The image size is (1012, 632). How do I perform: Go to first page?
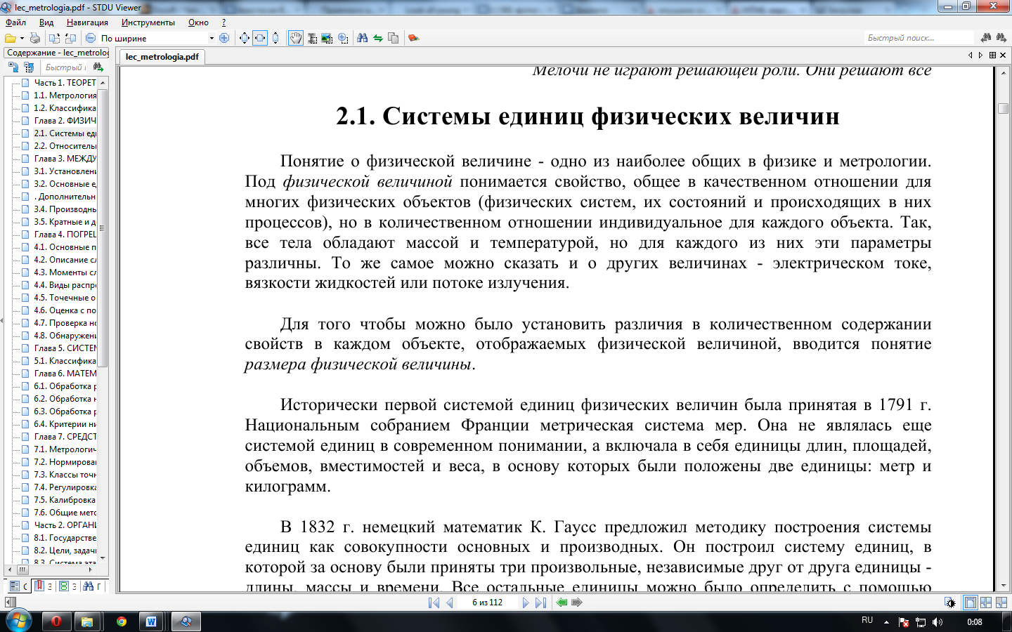click(x=434, y=603)
